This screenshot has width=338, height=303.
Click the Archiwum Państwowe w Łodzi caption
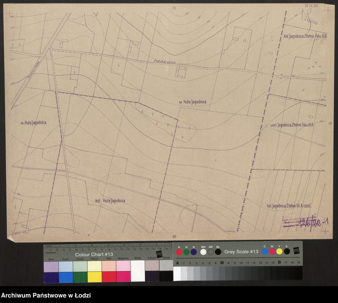click(x=46, y=295)
